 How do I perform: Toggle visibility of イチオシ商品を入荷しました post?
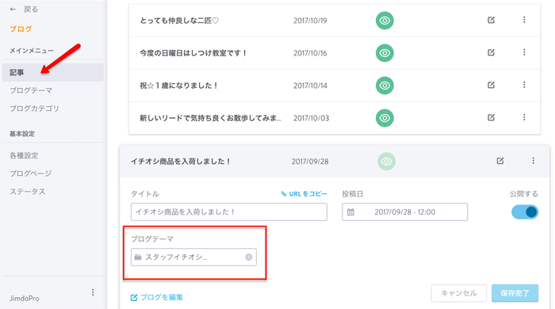[x=387, y=162]
